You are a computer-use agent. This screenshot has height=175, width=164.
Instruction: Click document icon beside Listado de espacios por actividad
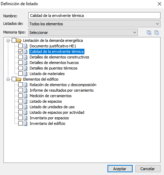click(x=25, y=112)
